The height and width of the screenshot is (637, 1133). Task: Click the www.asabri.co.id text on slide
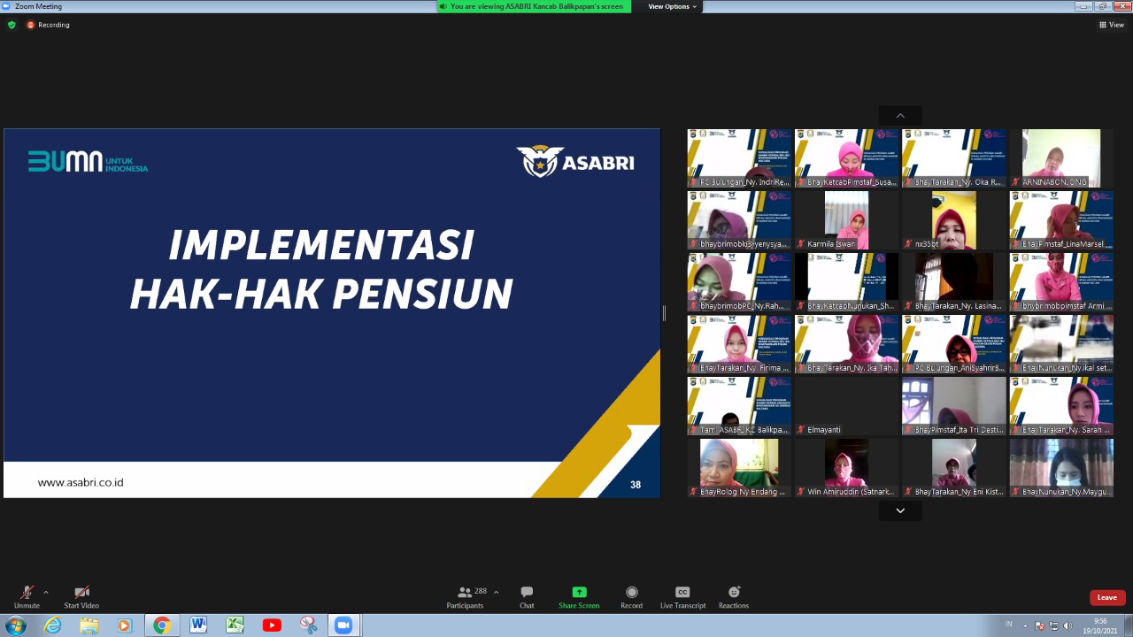coord(81,483)
